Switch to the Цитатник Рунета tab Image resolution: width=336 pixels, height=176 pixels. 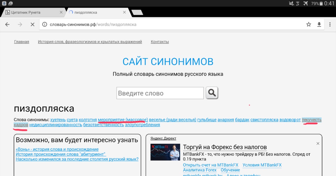tap(28, 12)
